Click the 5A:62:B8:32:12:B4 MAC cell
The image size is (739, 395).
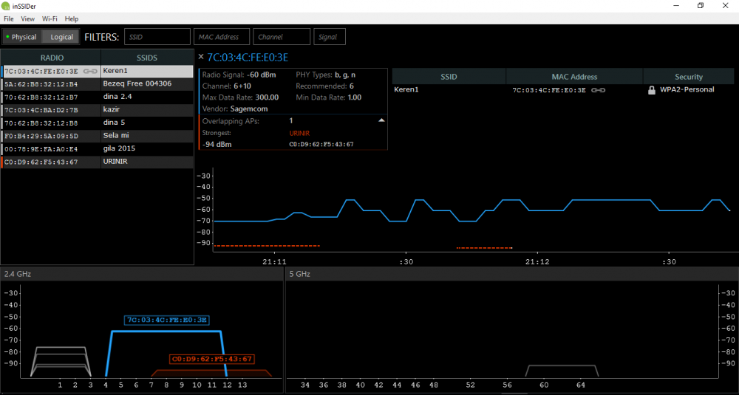point(41,84)
